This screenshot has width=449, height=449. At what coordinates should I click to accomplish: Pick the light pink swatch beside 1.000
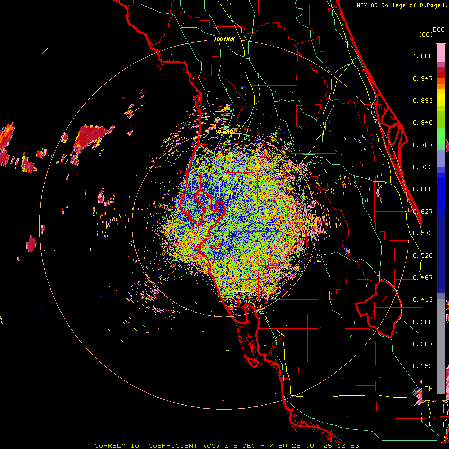[x=441, y=53]
